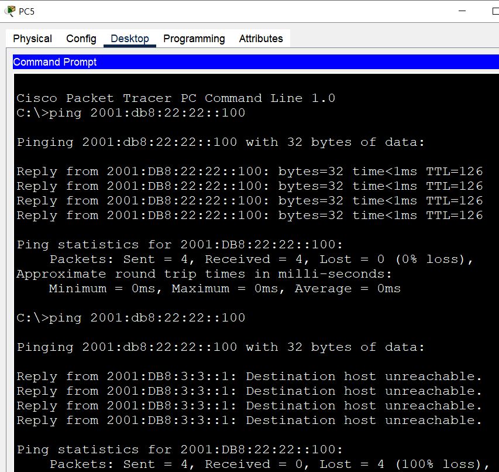Screen dimensions: 499x472
Task: Click the 'Cisco Packet Tracer PC Command Line 1.0' line
Action: (x=175, y=98)
